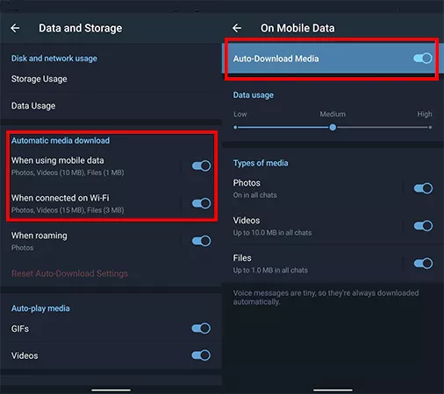Open Data Usage
This screenshot has height=394, width=444.
click(111, 106)
